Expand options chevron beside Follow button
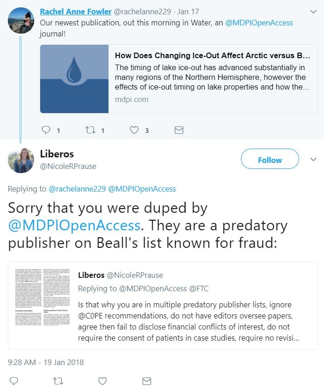The height and width of the screenshot is (390, 324). [x=313, y=160]
